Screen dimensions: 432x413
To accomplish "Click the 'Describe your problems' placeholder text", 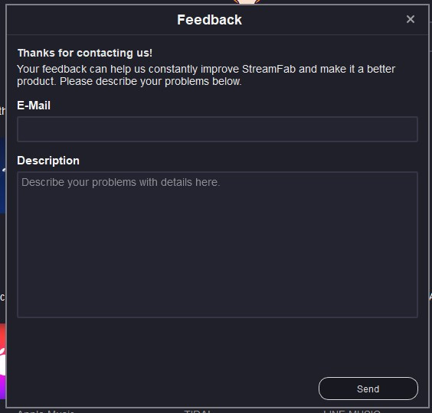I will coord(121,182).
